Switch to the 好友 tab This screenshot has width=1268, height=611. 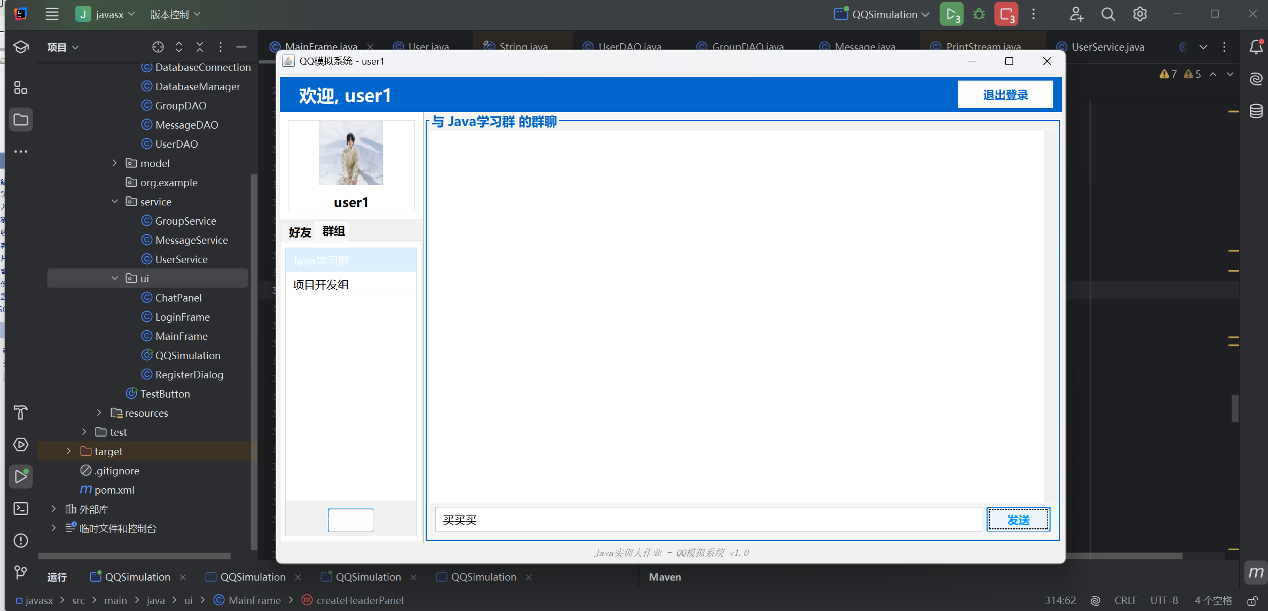(x=299, y=232)
